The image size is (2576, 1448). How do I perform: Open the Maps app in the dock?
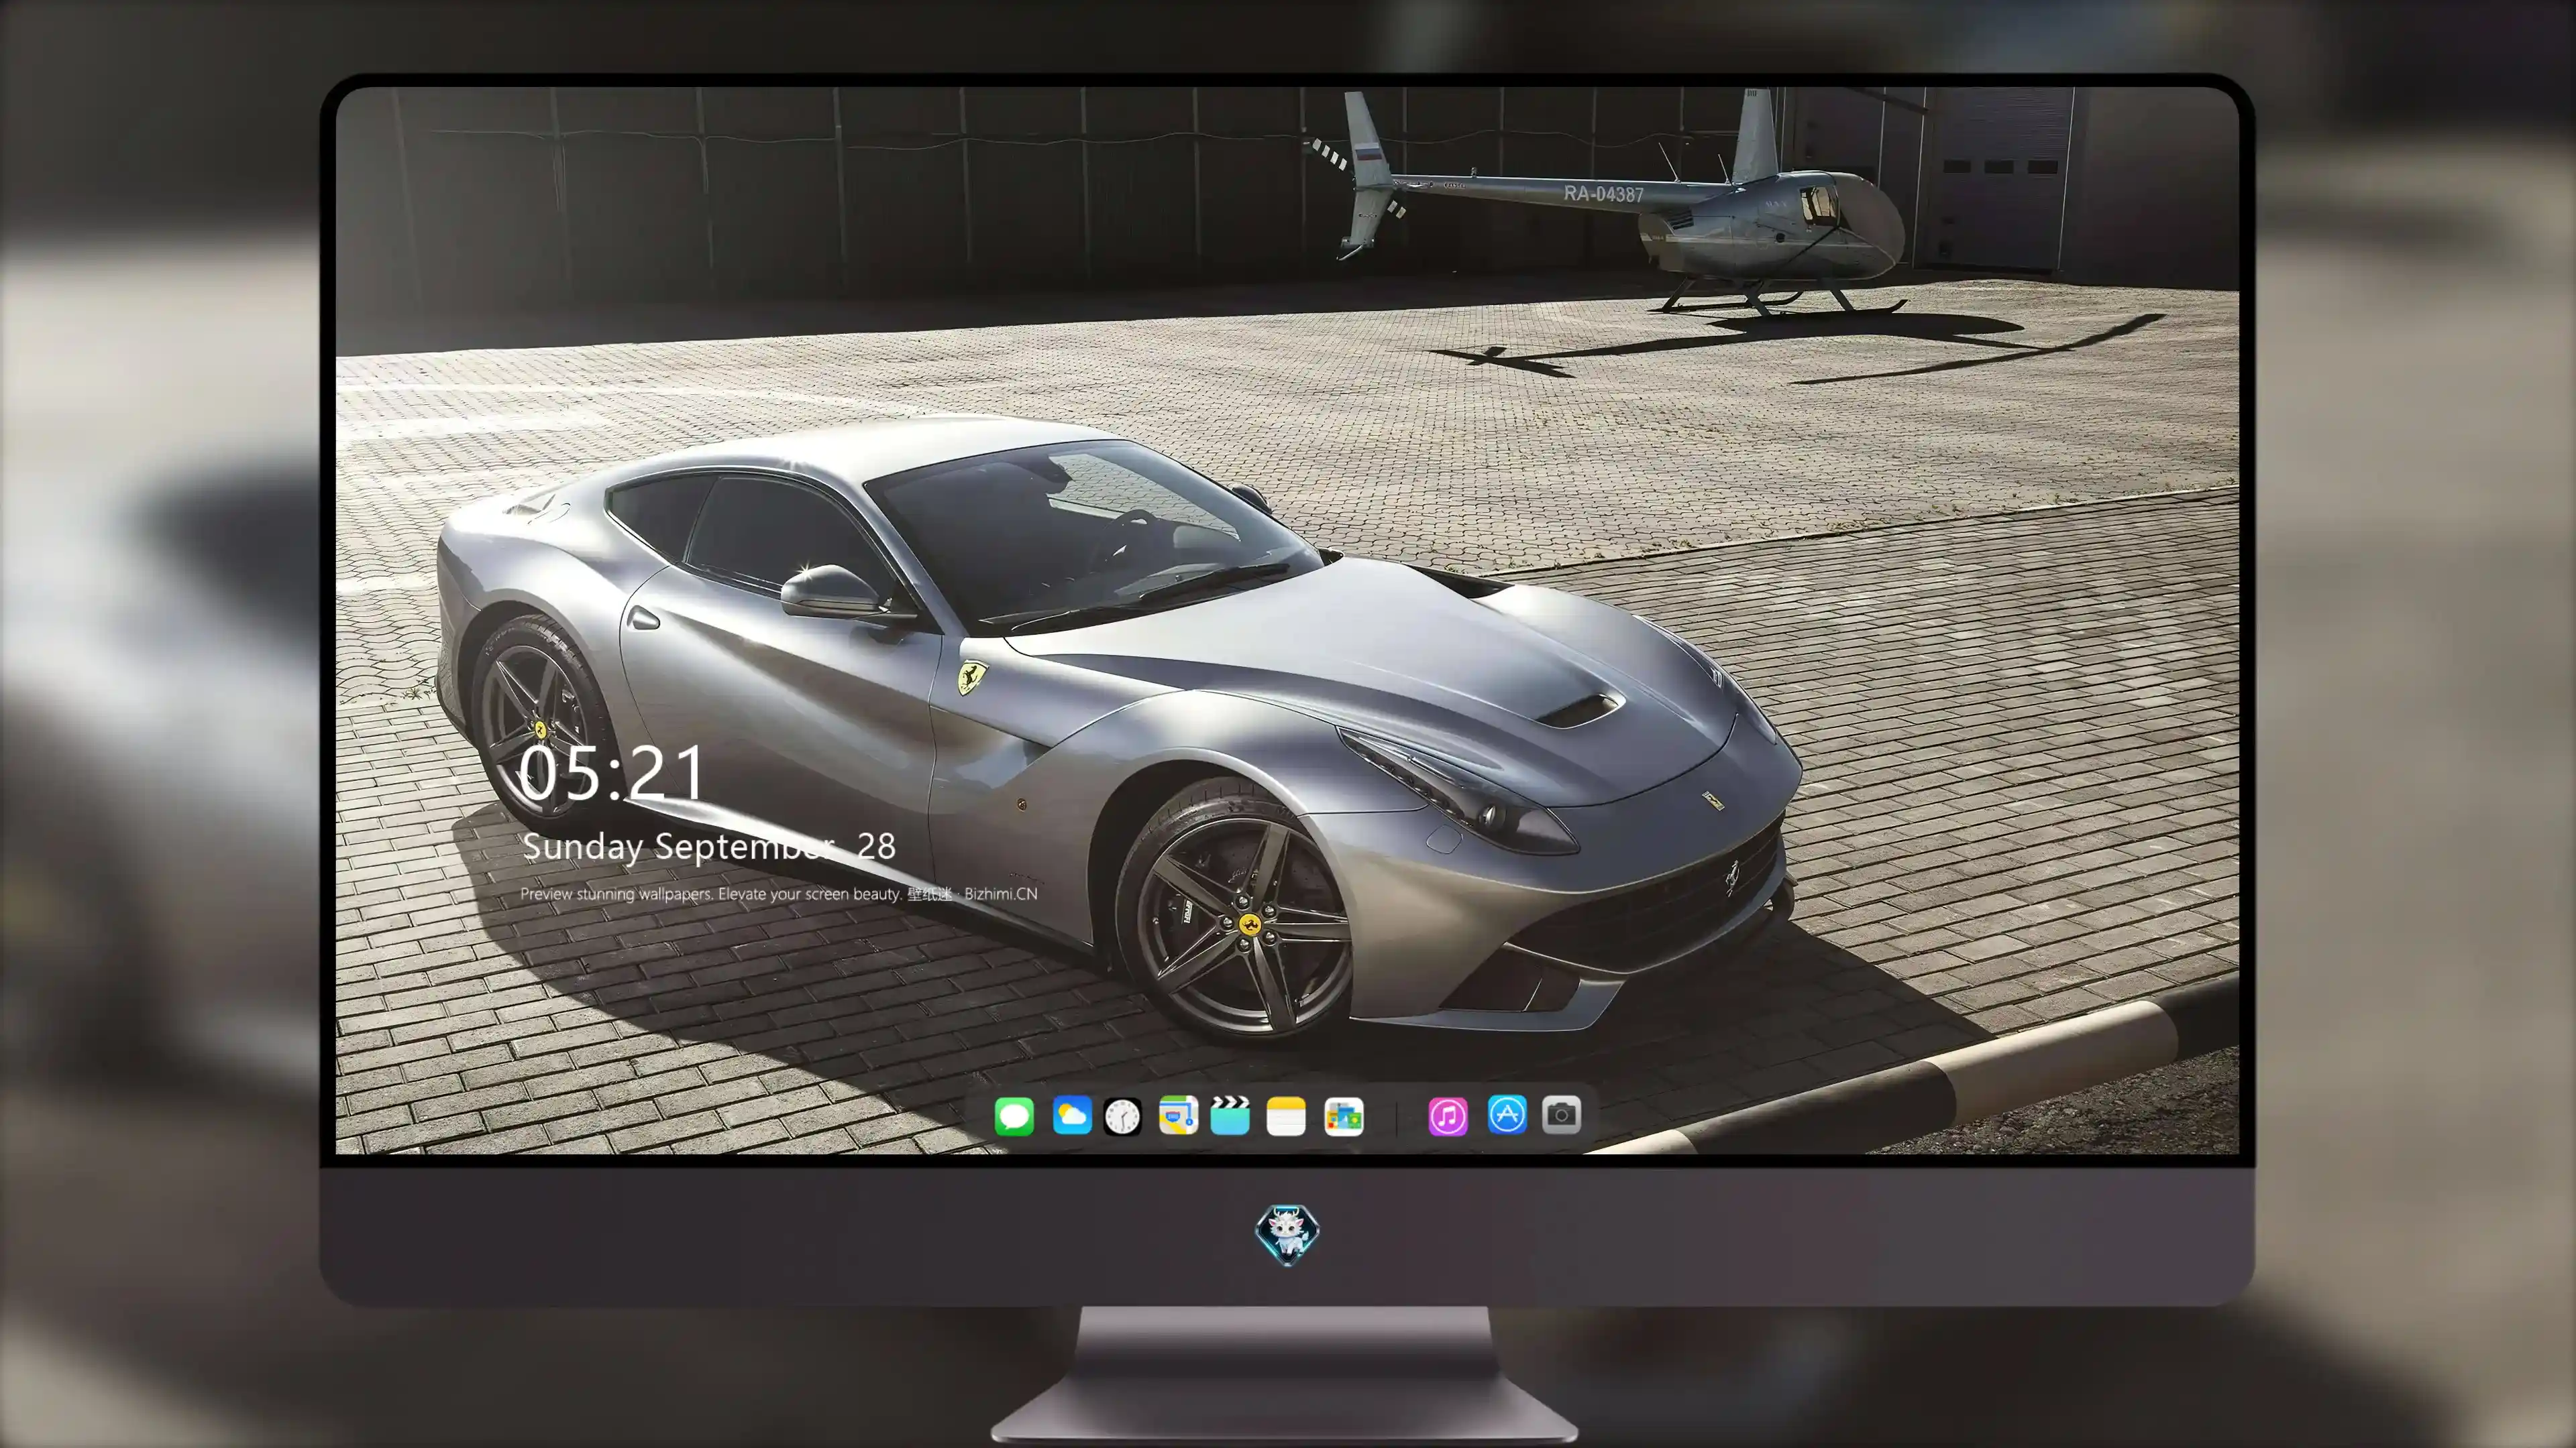point(1178,1115)
